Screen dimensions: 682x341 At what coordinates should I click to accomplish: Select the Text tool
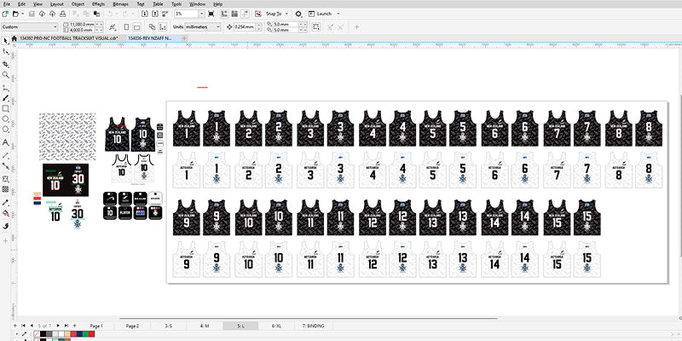[6, 142]
